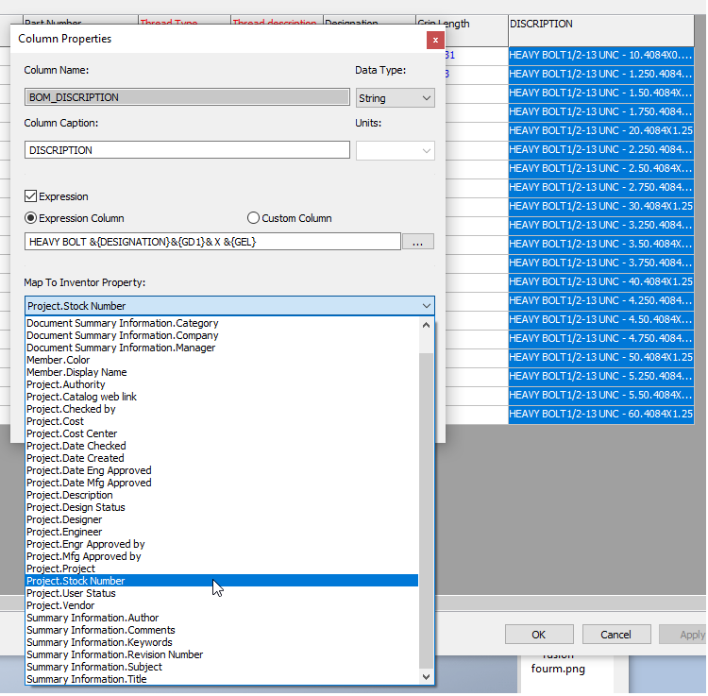
Task: Pick Project.Cost Center in the list
Action: pyautogui.click(x=222, y=433)
